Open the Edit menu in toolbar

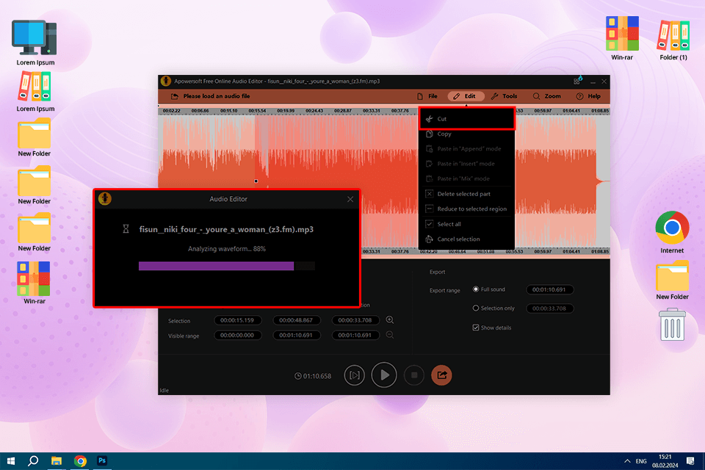466,96
